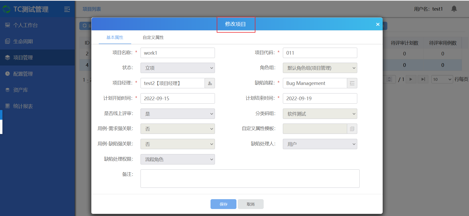Viewport: 469px width, 216px height.
Task: Click template picker icon beside 自定义属性模板
Action: point(352,129)
